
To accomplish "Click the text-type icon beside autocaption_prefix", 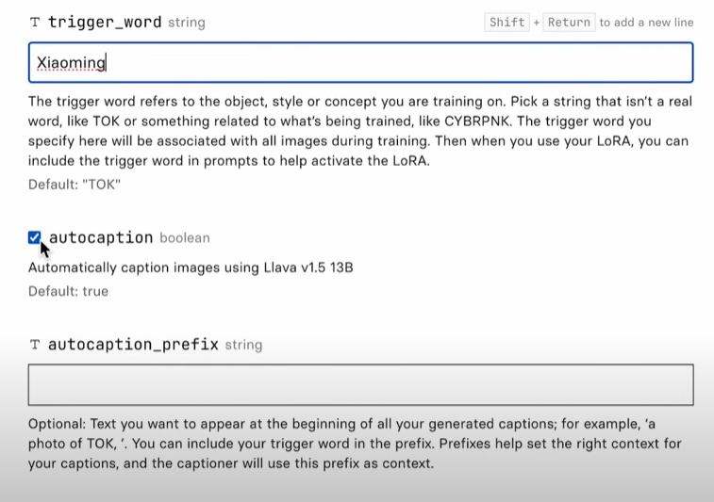I will (35, 345).
